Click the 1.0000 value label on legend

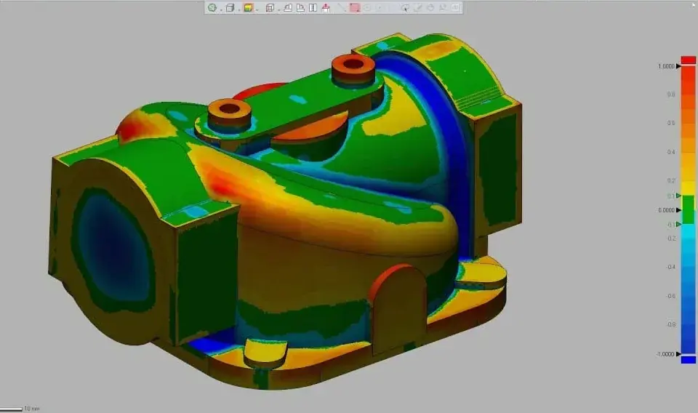coord(667,66)
